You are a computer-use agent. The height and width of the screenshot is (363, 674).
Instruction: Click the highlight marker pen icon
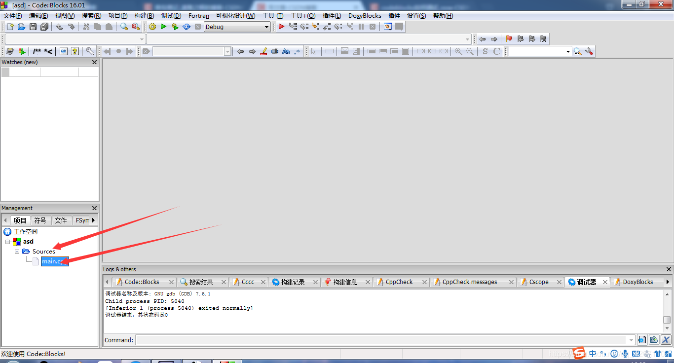point(263,51)
